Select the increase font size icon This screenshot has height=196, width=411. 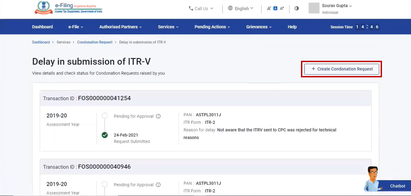coord(282,8)
